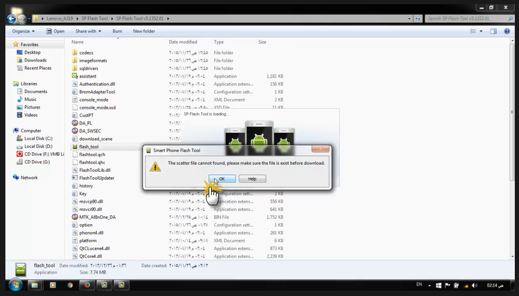Select the flash_tool application icon
The height and width of the screenshot is (296, 519).
tap(75, 147)
